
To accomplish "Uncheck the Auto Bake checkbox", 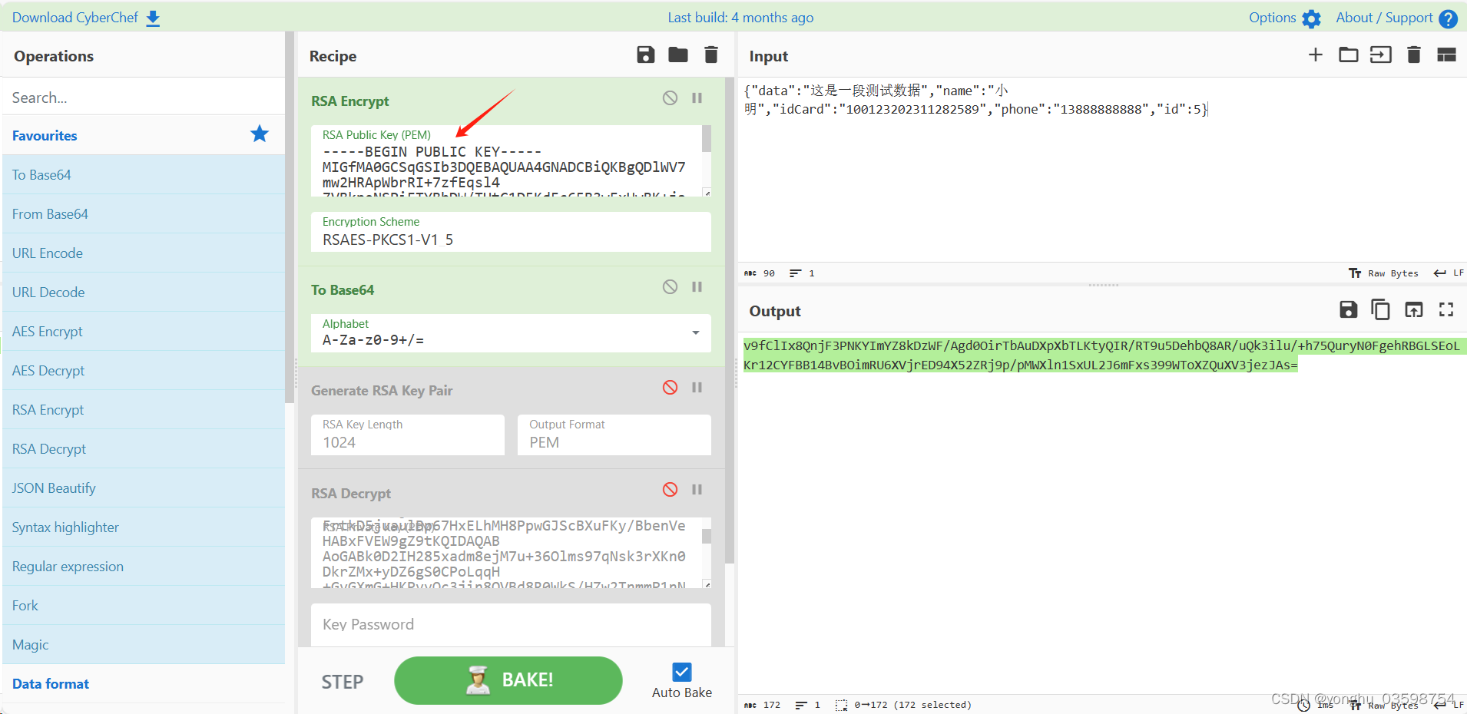I will (681, 672).
